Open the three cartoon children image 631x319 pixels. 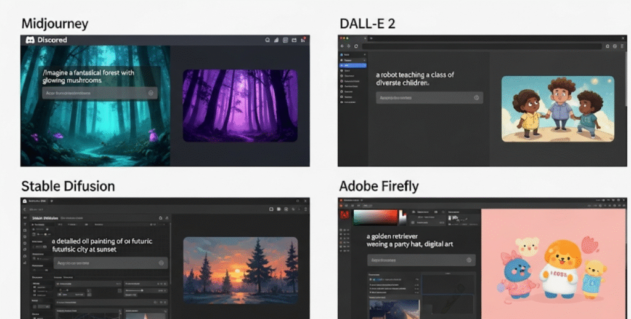point(558,109)
